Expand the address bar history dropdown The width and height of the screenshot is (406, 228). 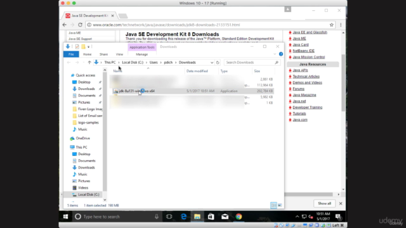(x=212, y=63)
